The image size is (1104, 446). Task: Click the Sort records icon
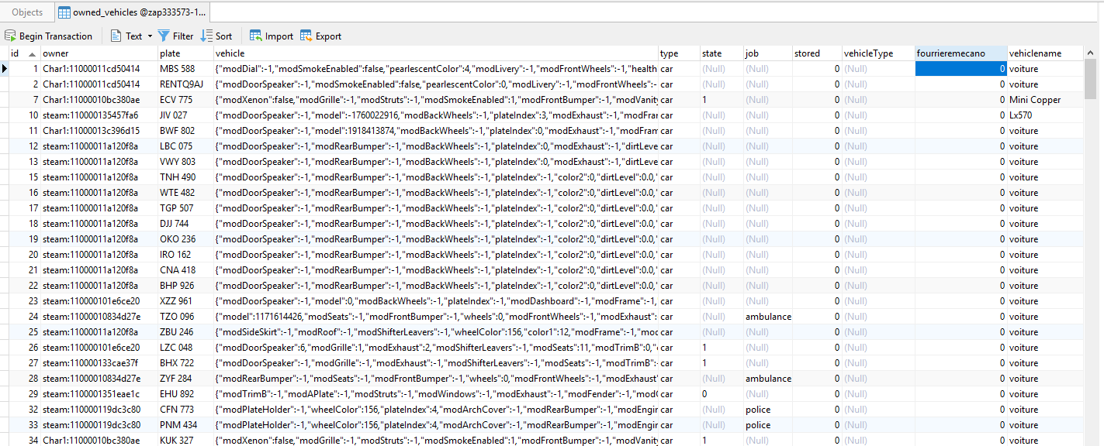pyautogui.click(x=206, y=36)
